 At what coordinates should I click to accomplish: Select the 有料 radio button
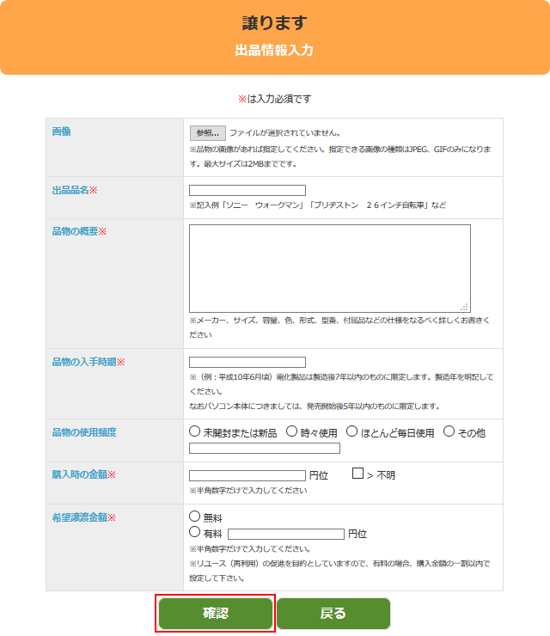pyautogui.click(x=195, y=533)
